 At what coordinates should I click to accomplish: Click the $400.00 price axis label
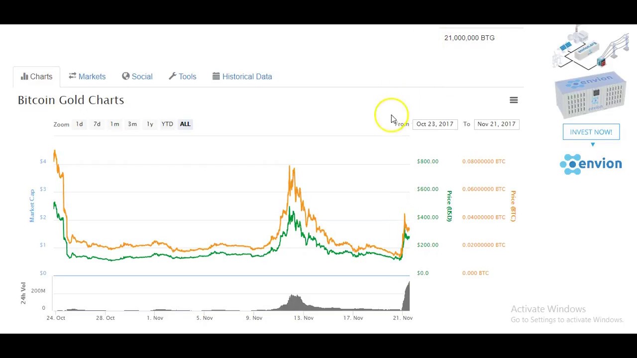[x=428, y=217]
